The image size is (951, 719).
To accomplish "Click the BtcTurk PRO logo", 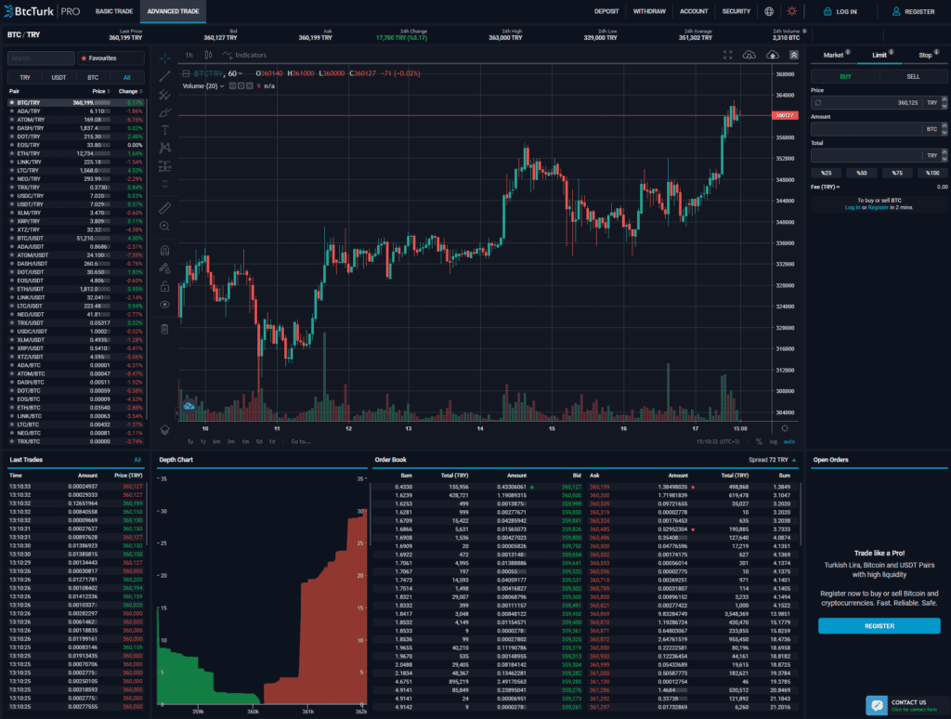I will tap(42, 11).
